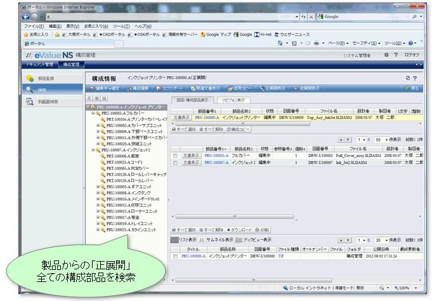Click the help icon in 構成情報 header
Screen dimensions: 444x301
pos(415,78)
